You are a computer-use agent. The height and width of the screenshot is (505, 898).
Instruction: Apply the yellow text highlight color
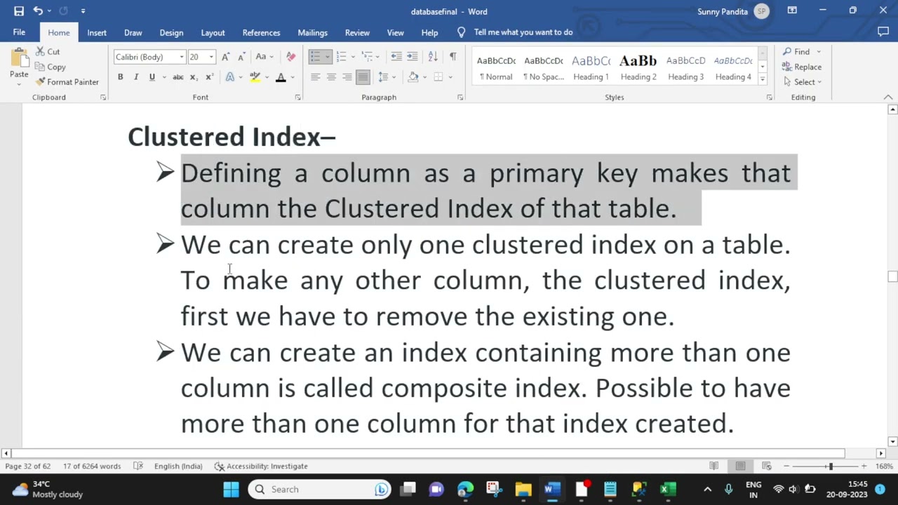[x=255, y=77]
